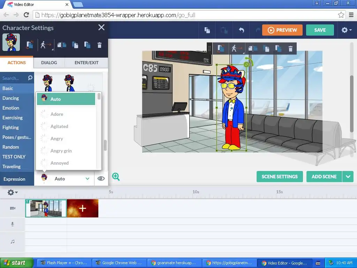Select the Emotion action category
The width and height of the screenshot is (357, 268).
(17, 108)
